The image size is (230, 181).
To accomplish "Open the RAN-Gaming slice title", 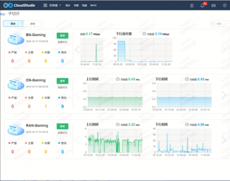I will [x=37, y=125].
